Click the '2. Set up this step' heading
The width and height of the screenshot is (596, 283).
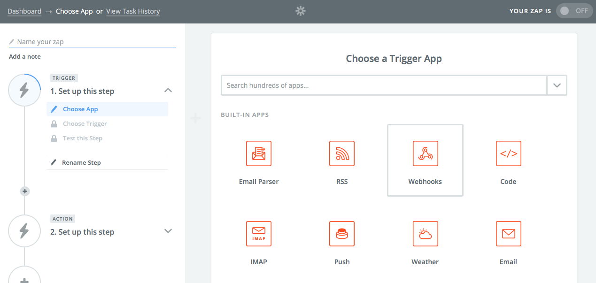pyautogui.click(x=82, y=232)
